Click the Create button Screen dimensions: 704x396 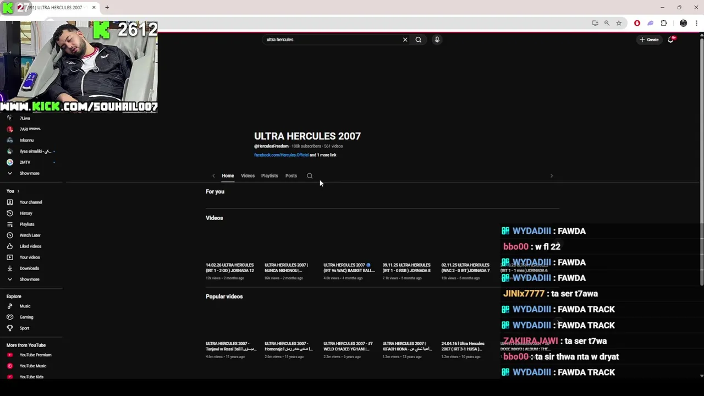(649, 40)
